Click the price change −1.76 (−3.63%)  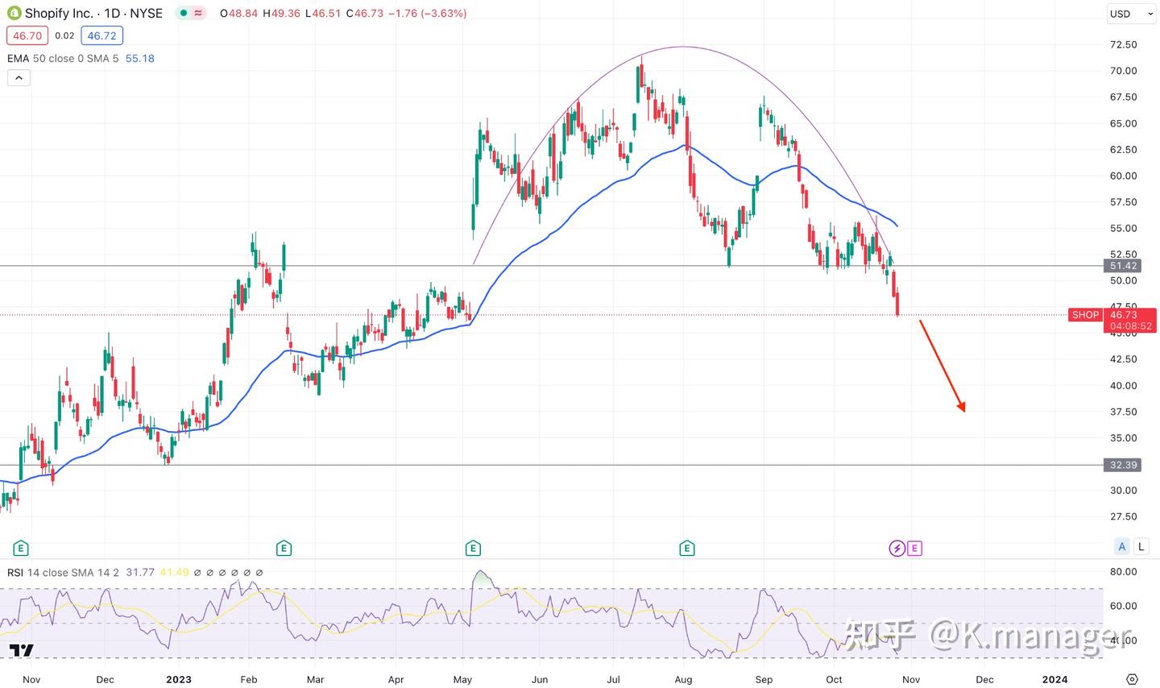coord(428,14)
